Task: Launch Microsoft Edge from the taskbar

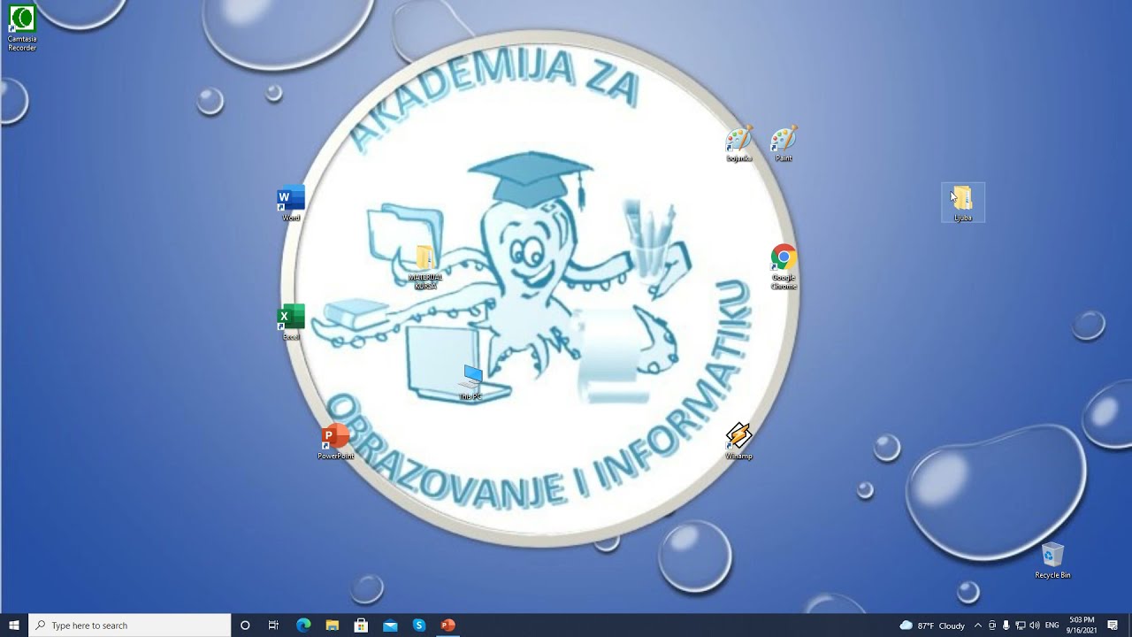Action: click(303, 625)
